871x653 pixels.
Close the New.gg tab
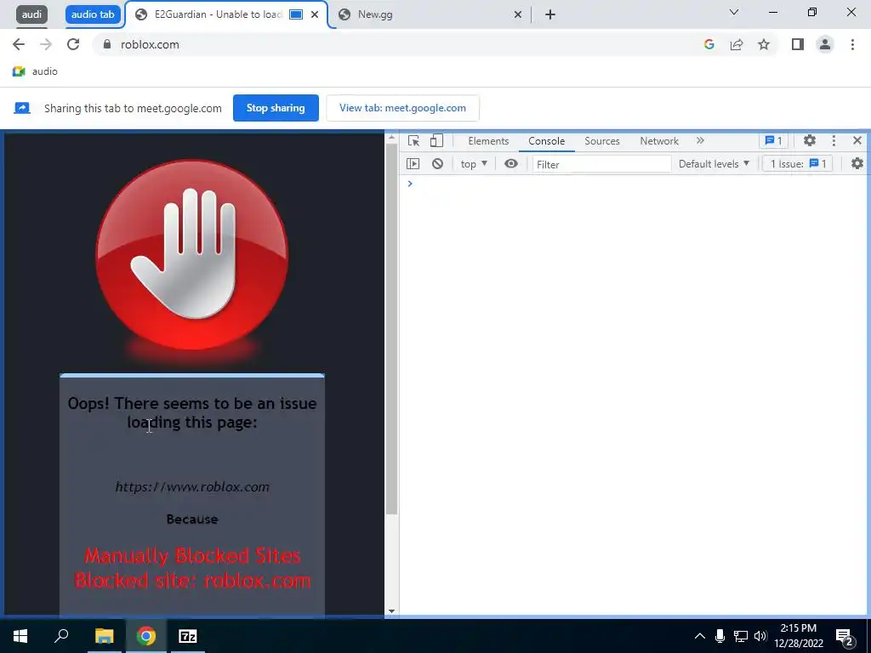518,14
